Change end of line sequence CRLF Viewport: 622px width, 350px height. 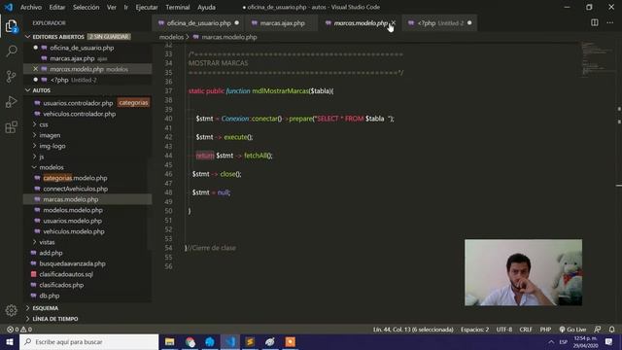pos(526,330)
